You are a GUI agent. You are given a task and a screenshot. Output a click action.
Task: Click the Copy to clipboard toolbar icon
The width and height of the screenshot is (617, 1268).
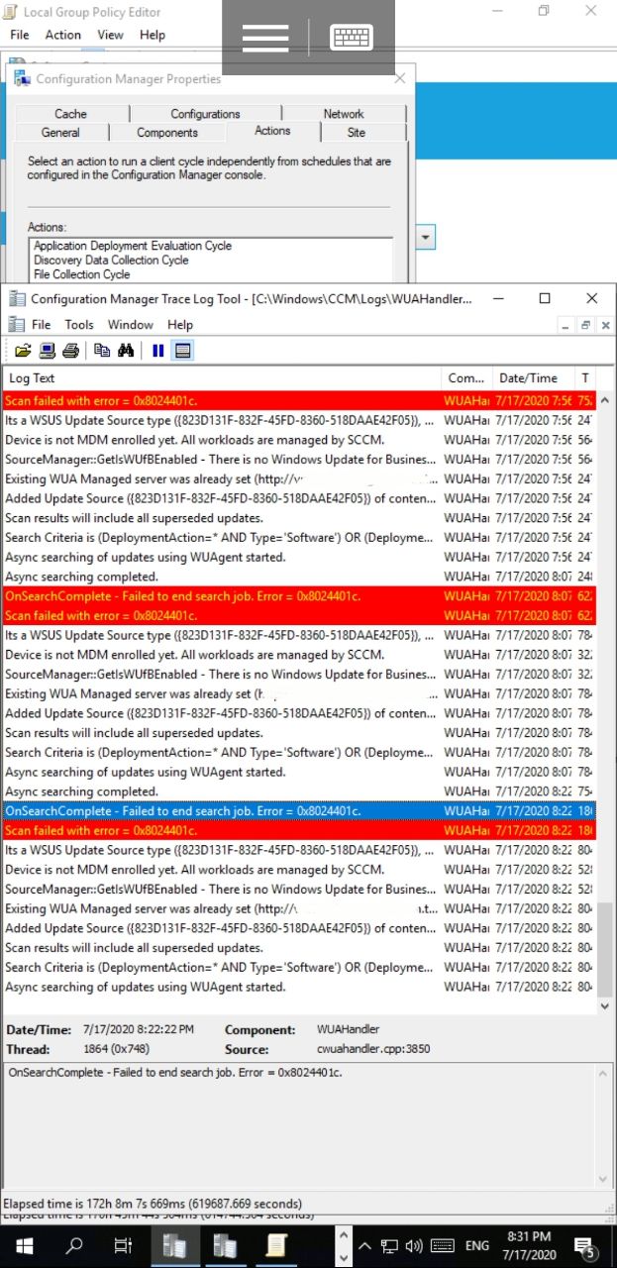pos(102,350)
